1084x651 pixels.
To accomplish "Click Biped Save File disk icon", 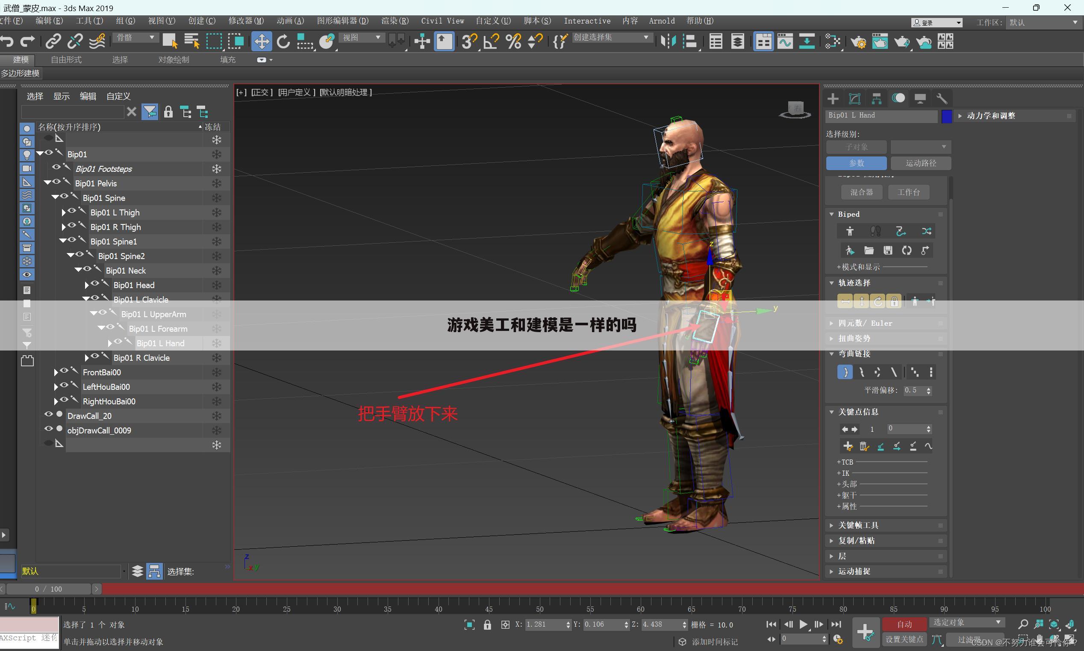I will pyautogui.click(x=888, y=250).
